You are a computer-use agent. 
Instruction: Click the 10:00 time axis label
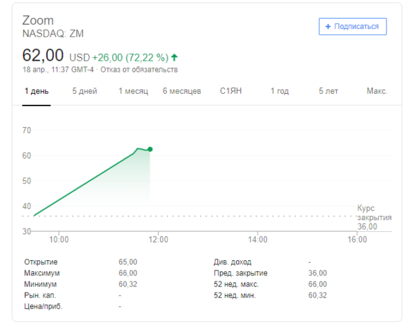tap(59, 239)
